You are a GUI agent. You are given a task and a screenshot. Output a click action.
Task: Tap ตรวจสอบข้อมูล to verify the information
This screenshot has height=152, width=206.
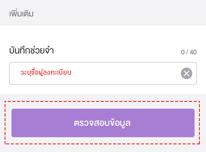click(103, 123)
